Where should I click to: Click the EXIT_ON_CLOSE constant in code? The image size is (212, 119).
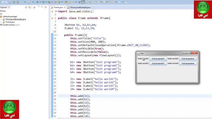(x=137, y=45)
